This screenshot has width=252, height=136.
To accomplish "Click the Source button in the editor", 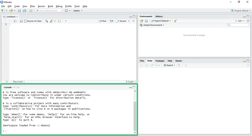I will [x=121, y=21].
